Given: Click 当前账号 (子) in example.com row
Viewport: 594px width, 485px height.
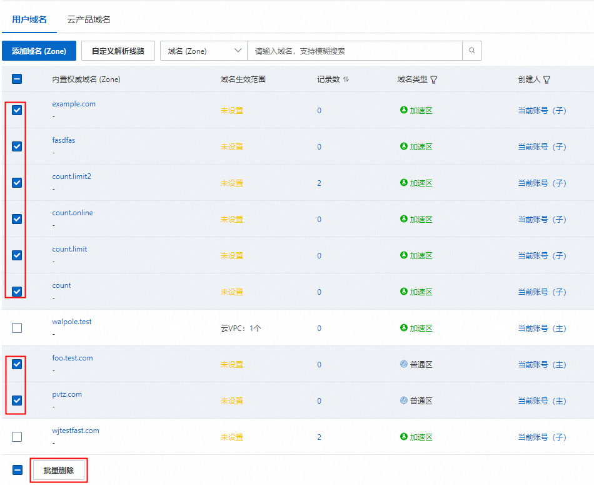Looking at the screenshot, I should point(542,111).
